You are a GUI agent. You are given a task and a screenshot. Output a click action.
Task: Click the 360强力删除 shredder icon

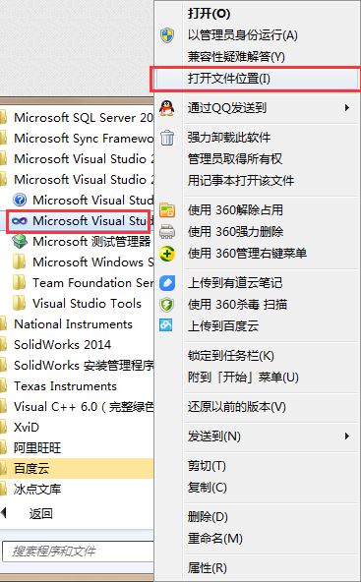click(x=167, y=232)
